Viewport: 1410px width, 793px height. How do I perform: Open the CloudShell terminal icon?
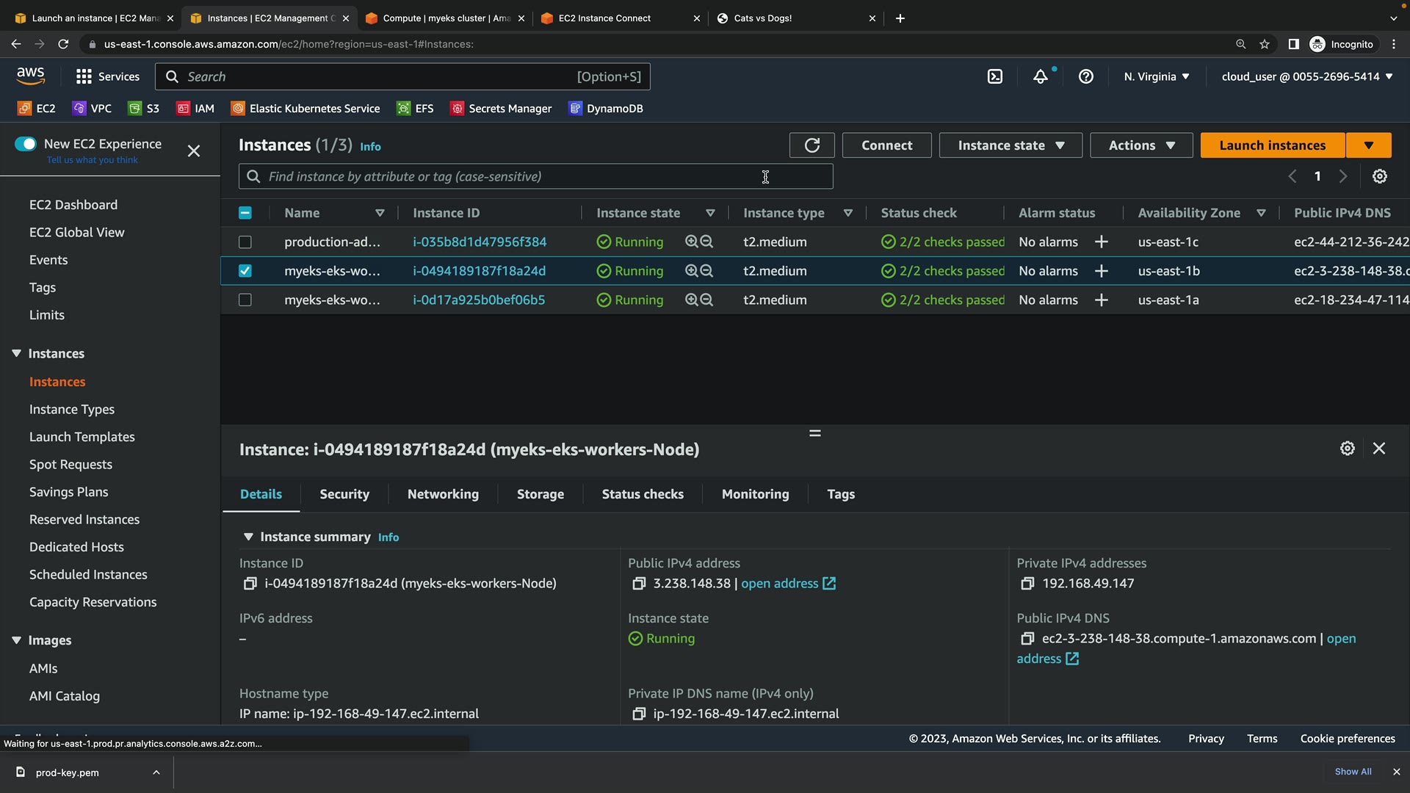click(x=995, y=76)
